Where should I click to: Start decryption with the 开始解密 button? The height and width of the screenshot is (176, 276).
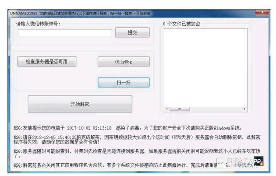(x=80, y=104)
